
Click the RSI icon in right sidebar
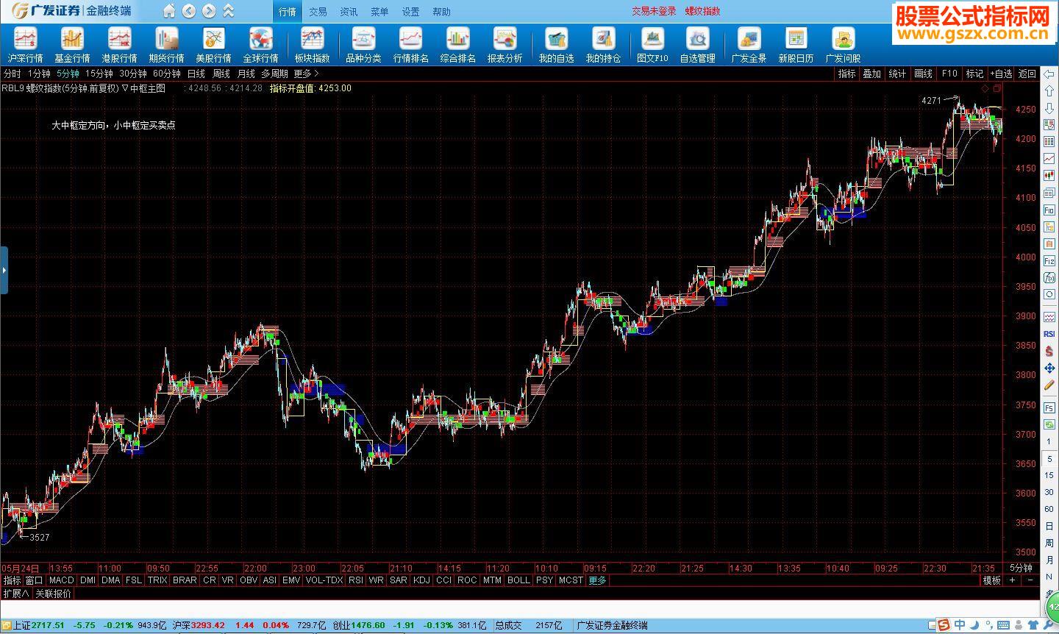click(1049, 334)
